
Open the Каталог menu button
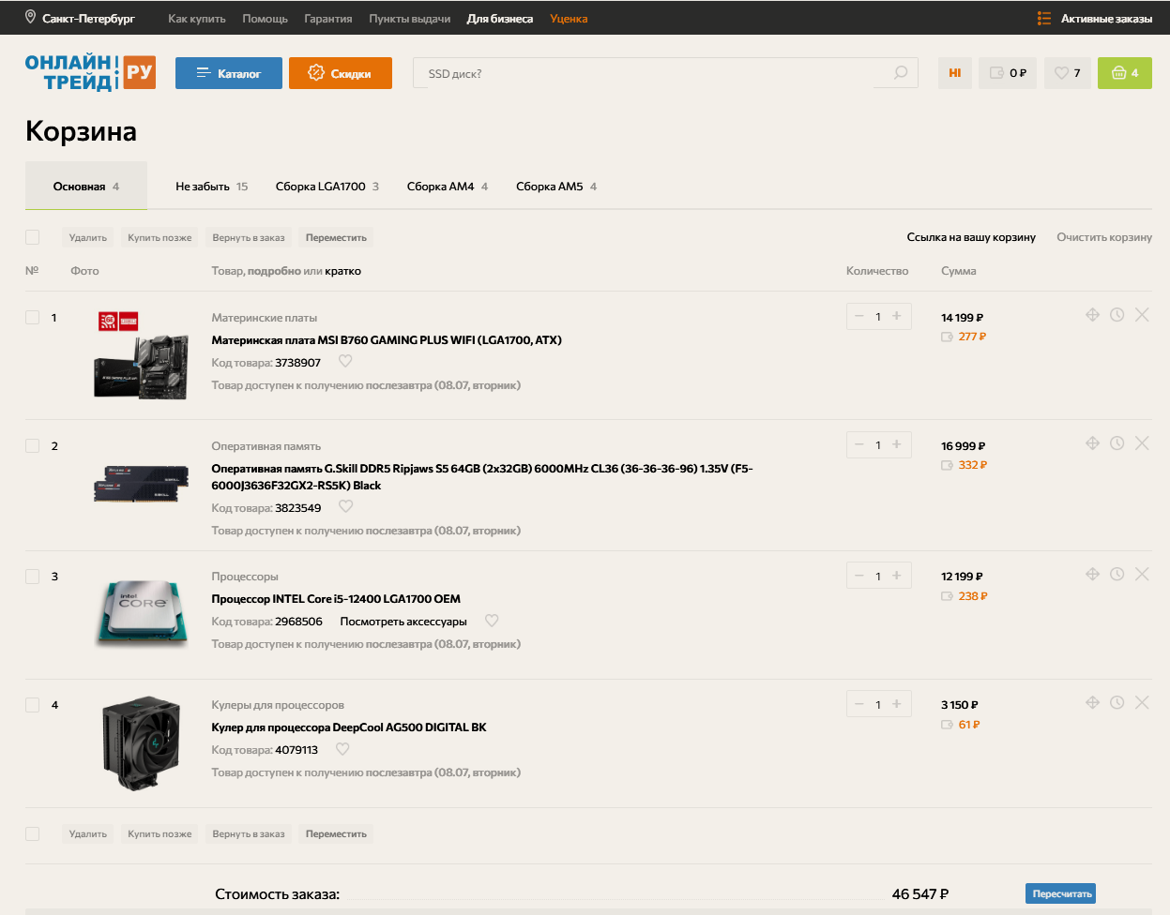pyautogui.click(x=229, y=73)
